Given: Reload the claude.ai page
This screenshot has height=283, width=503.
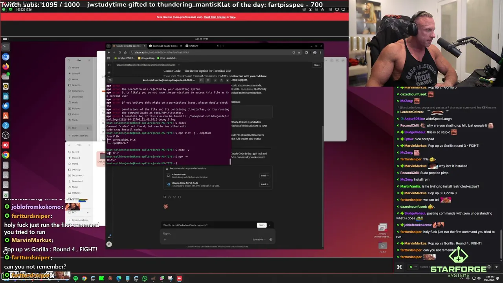Looking at the screenshot, I should click(x=120, y=52).
